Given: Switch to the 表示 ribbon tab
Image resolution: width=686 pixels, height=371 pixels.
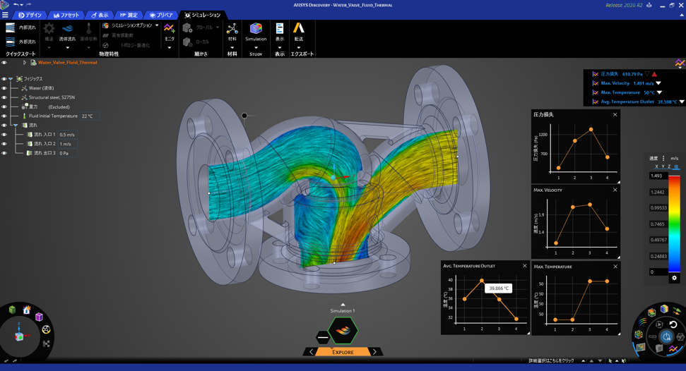Looking at the screenshot, I should coord(100,15).
